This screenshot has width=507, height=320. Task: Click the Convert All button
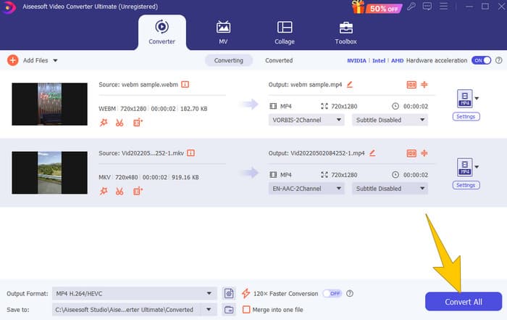(463, 300)
